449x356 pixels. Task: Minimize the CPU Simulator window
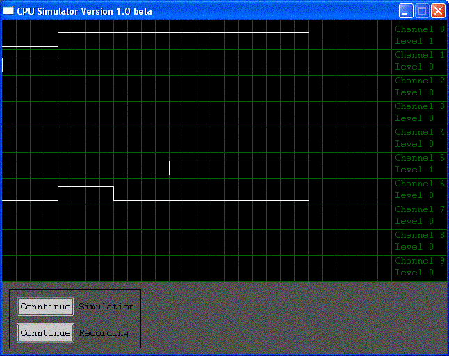(406, 11)
